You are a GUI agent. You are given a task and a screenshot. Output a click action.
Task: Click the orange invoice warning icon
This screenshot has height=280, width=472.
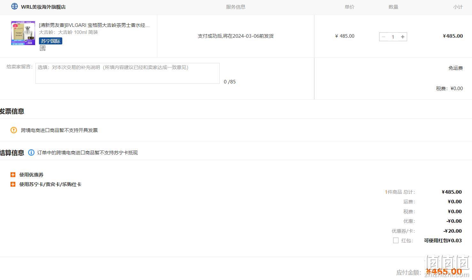(14, 130)
